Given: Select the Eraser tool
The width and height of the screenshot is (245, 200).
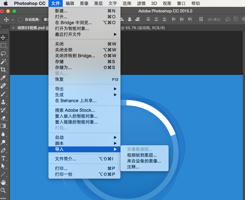Looking at the screenshot, I should pyautogui.click(x=3, y=118).
